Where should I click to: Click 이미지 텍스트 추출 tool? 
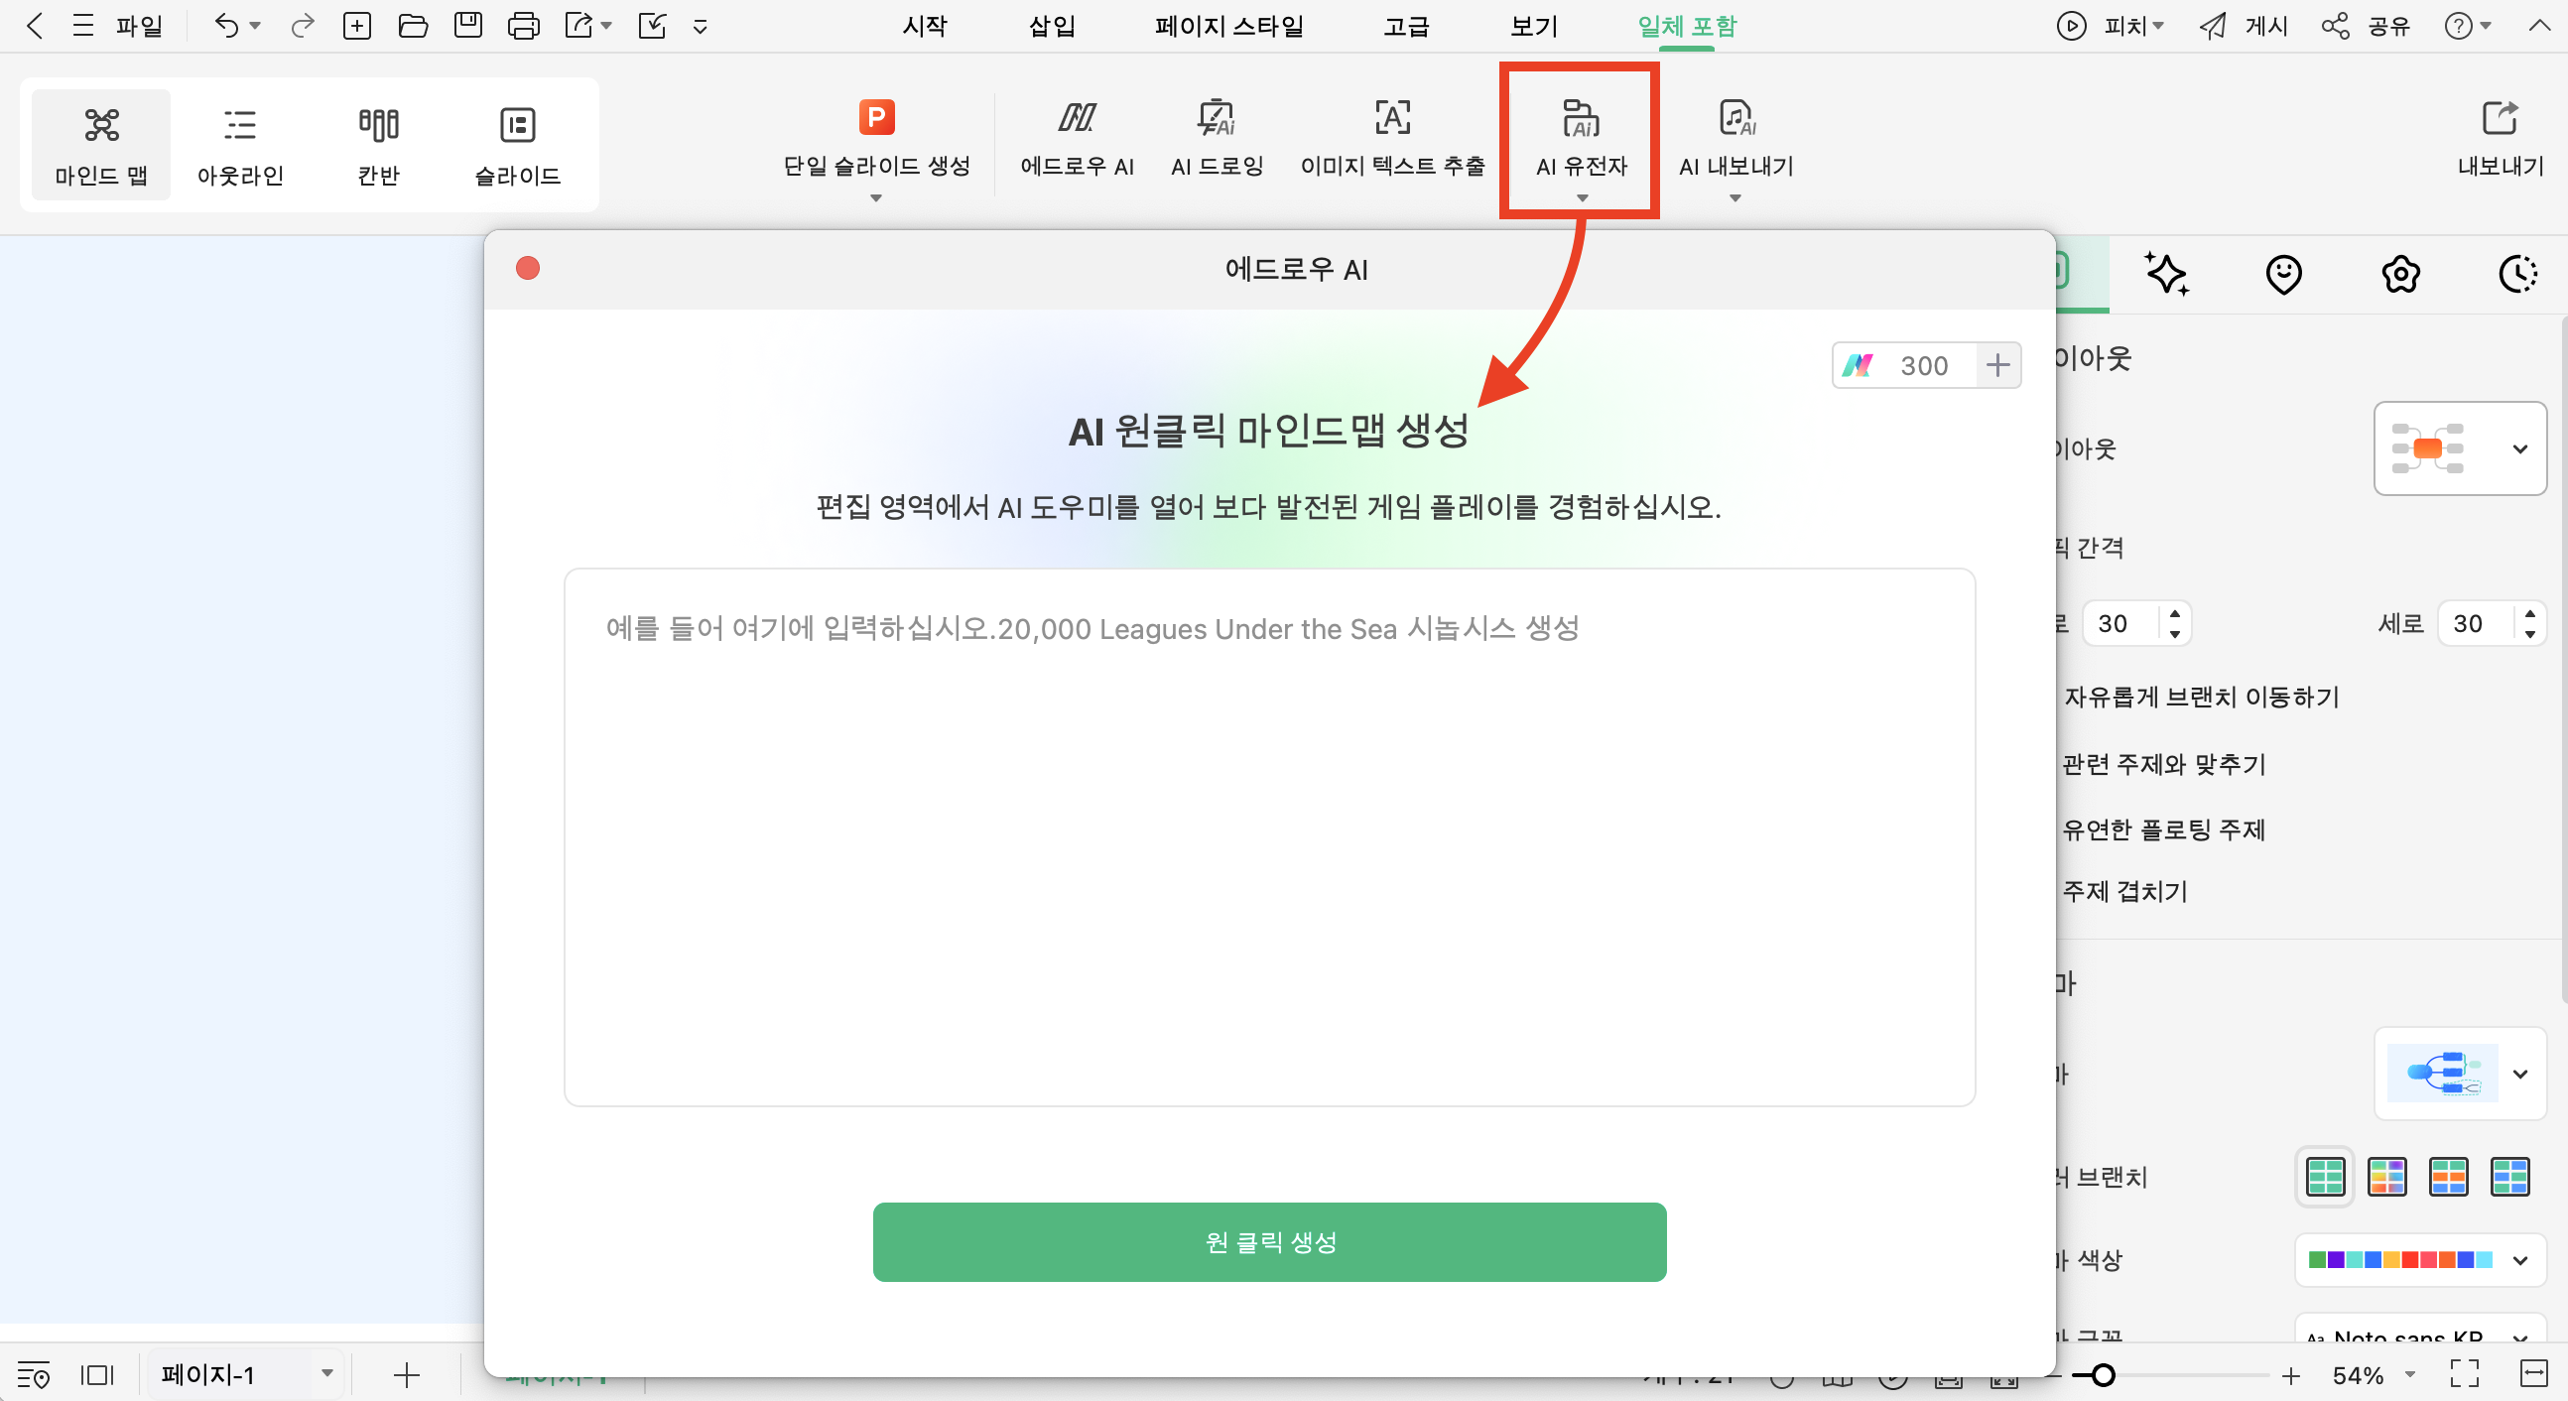click(1393, 140)
